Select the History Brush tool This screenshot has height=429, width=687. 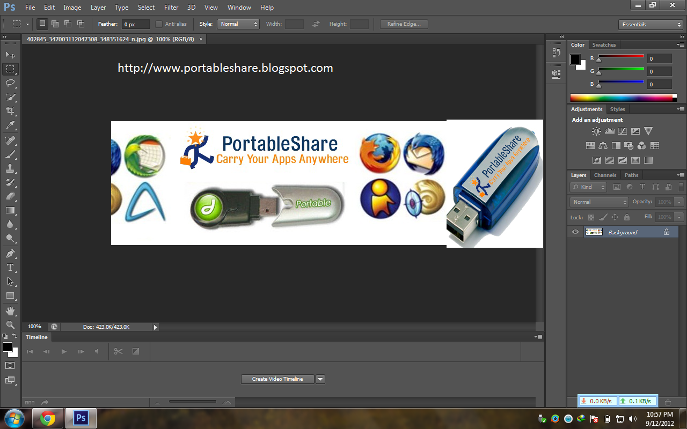pos(10,182)
